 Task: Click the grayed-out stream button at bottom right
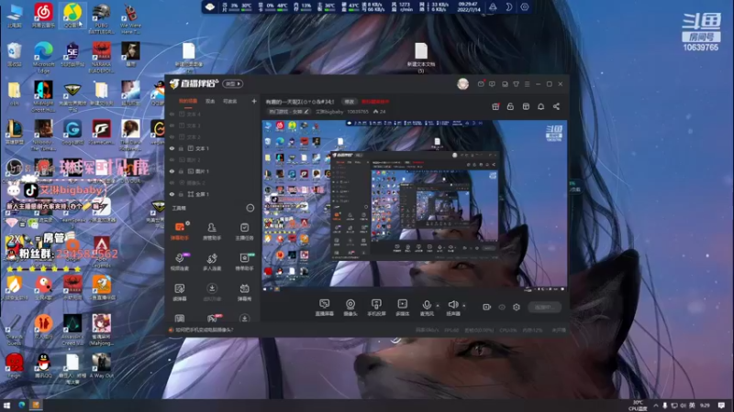tap(545, 307)
